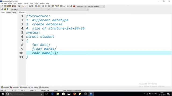Open Replace via the toolbar icon
Screen dimensions: 172x96
32,6
